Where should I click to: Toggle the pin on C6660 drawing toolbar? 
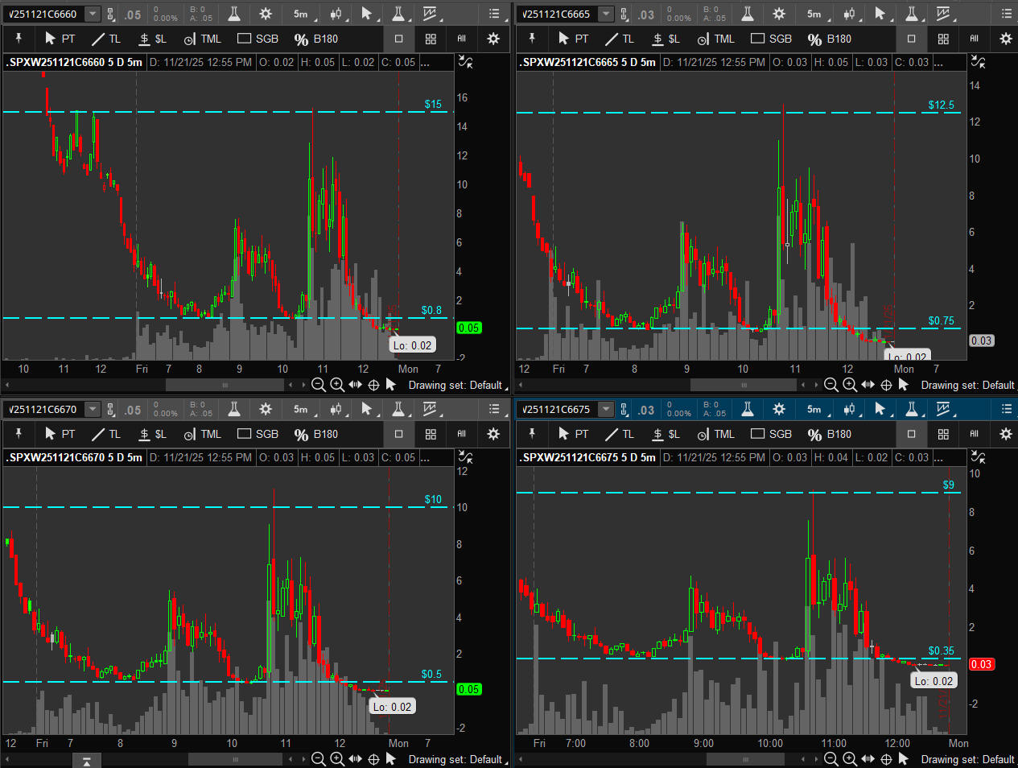point(18,39)
